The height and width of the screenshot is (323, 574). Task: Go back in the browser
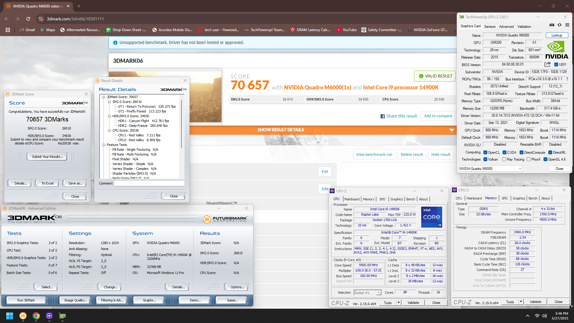[7, 19]
